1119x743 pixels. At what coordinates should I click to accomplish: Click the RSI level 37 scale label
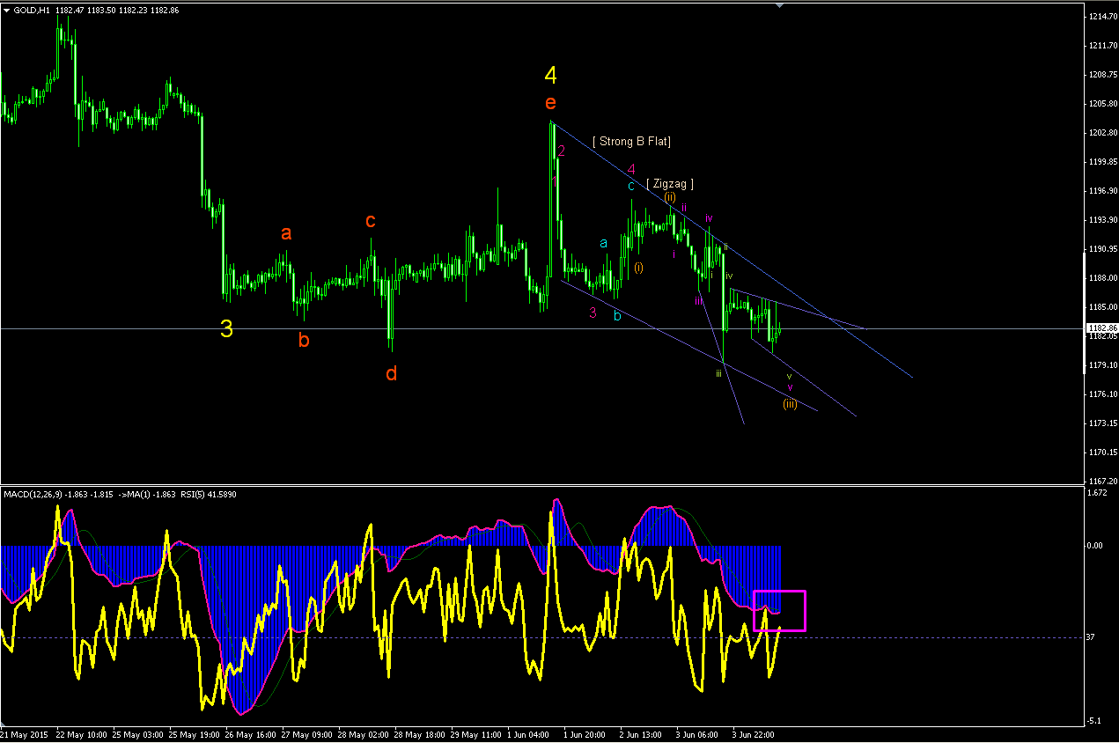pos(1091,637)
